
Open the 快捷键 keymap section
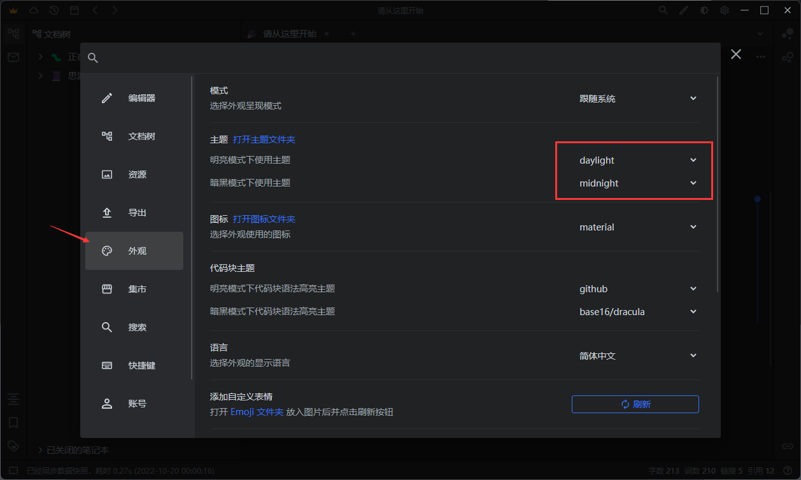click(x=134, y=365)
